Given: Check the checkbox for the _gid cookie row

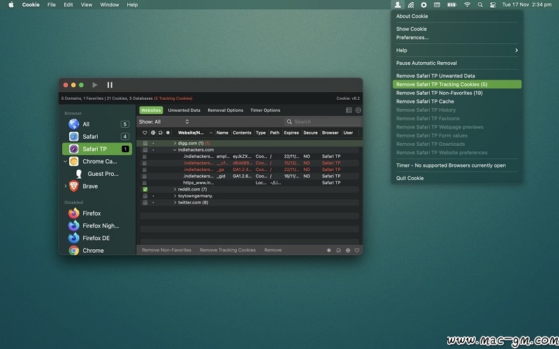Looking at the screenshot, I should pos(145,177).
